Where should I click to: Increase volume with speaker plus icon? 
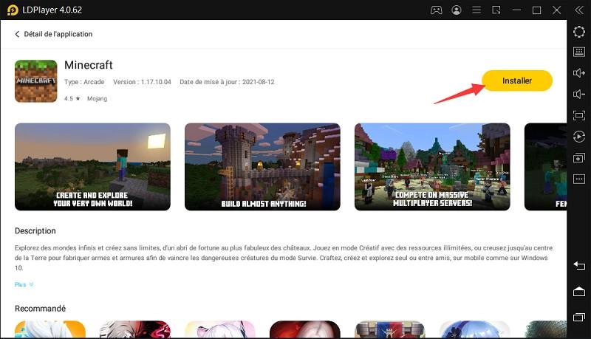coord(579,72)
